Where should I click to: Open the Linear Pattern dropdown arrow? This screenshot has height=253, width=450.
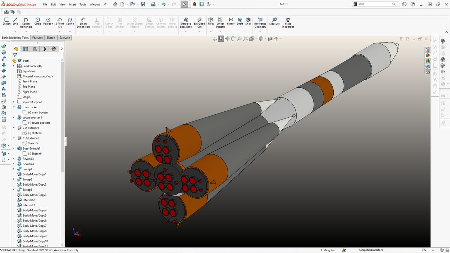click(220, 32)
